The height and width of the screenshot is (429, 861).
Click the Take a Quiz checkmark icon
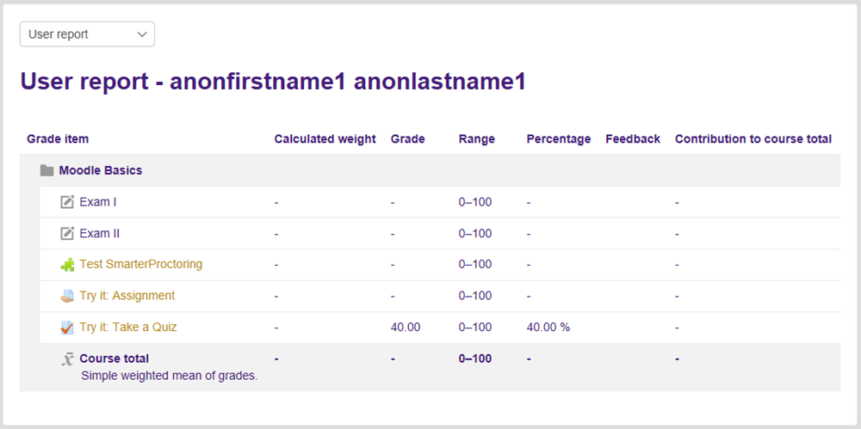(x=67, y=328)
